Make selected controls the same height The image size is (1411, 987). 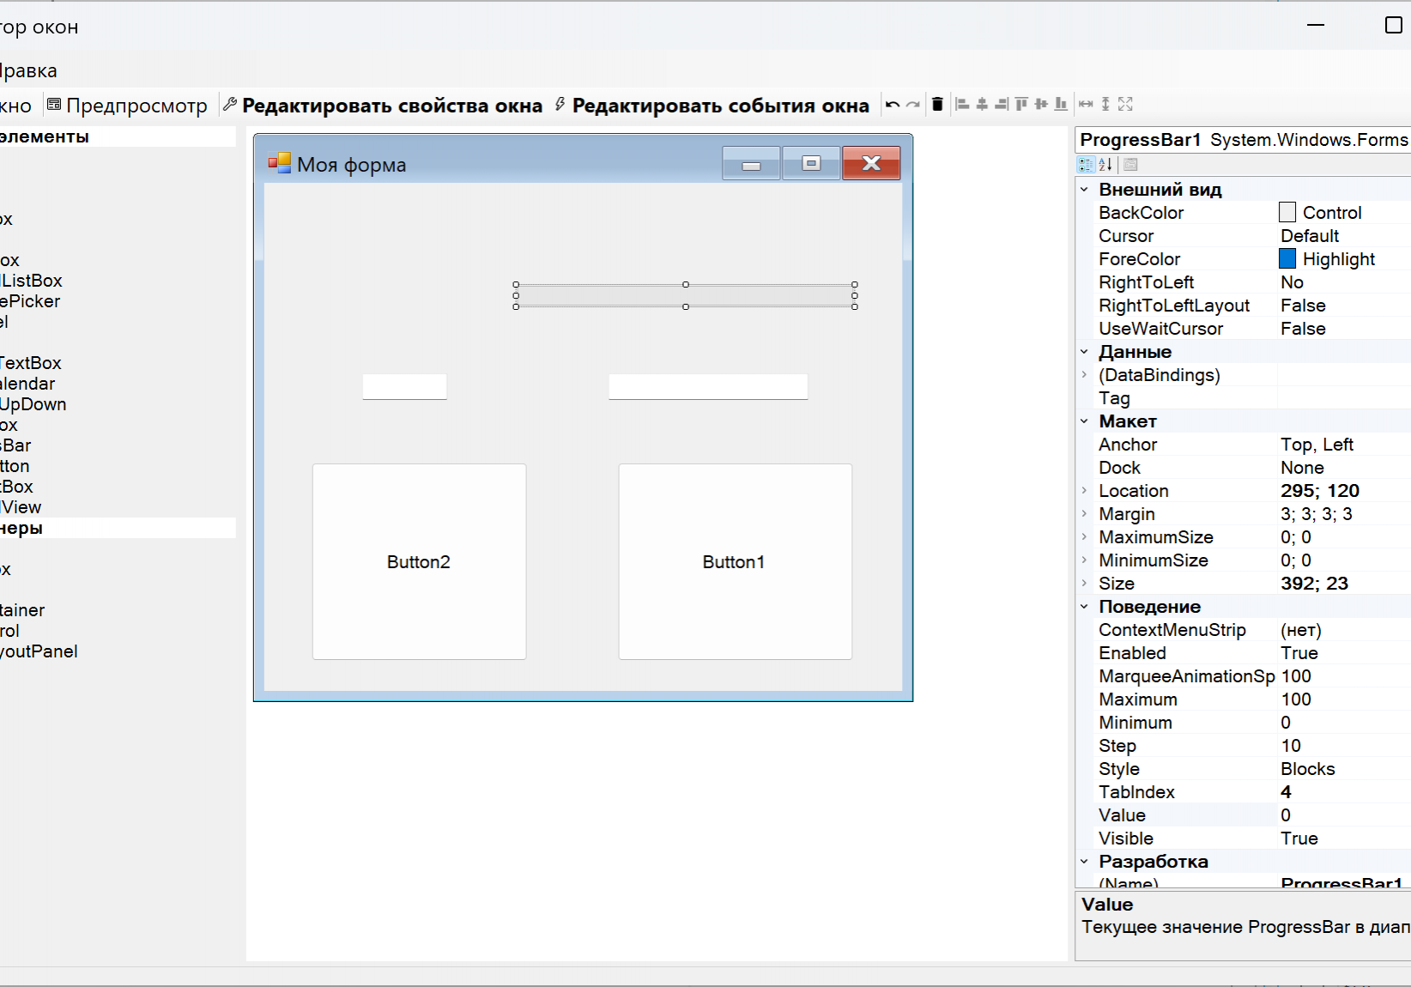tap(1105, 105)
